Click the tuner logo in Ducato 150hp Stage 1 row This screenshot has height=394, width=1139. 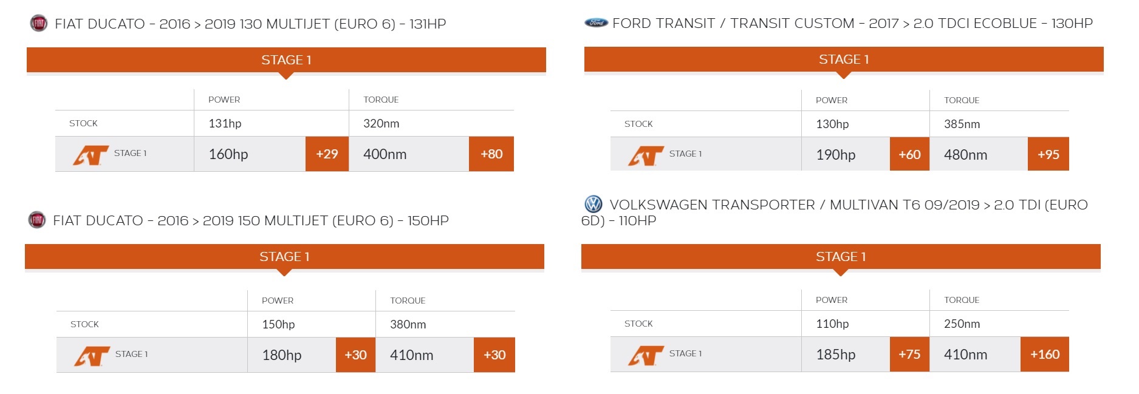click(x=92, y=356)
